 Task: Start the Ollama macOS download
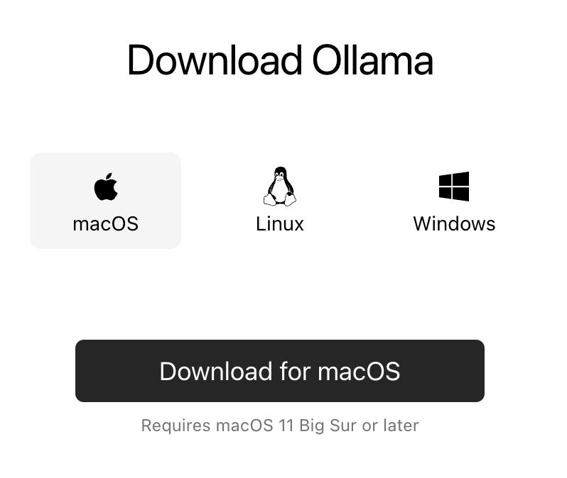click(x=280, y=371)
